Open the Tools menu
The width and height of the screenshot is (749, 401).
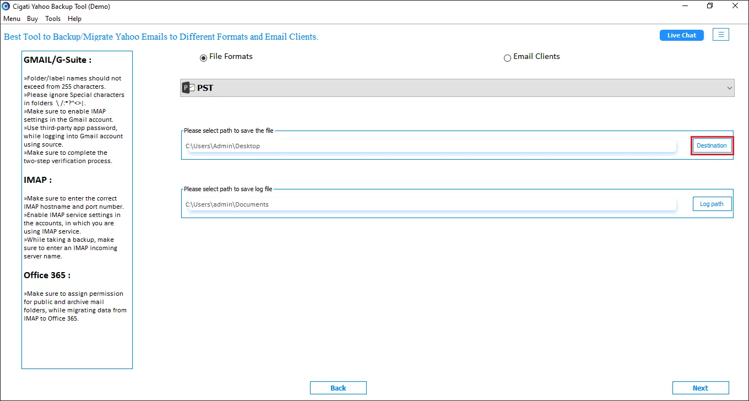[53, 19]
